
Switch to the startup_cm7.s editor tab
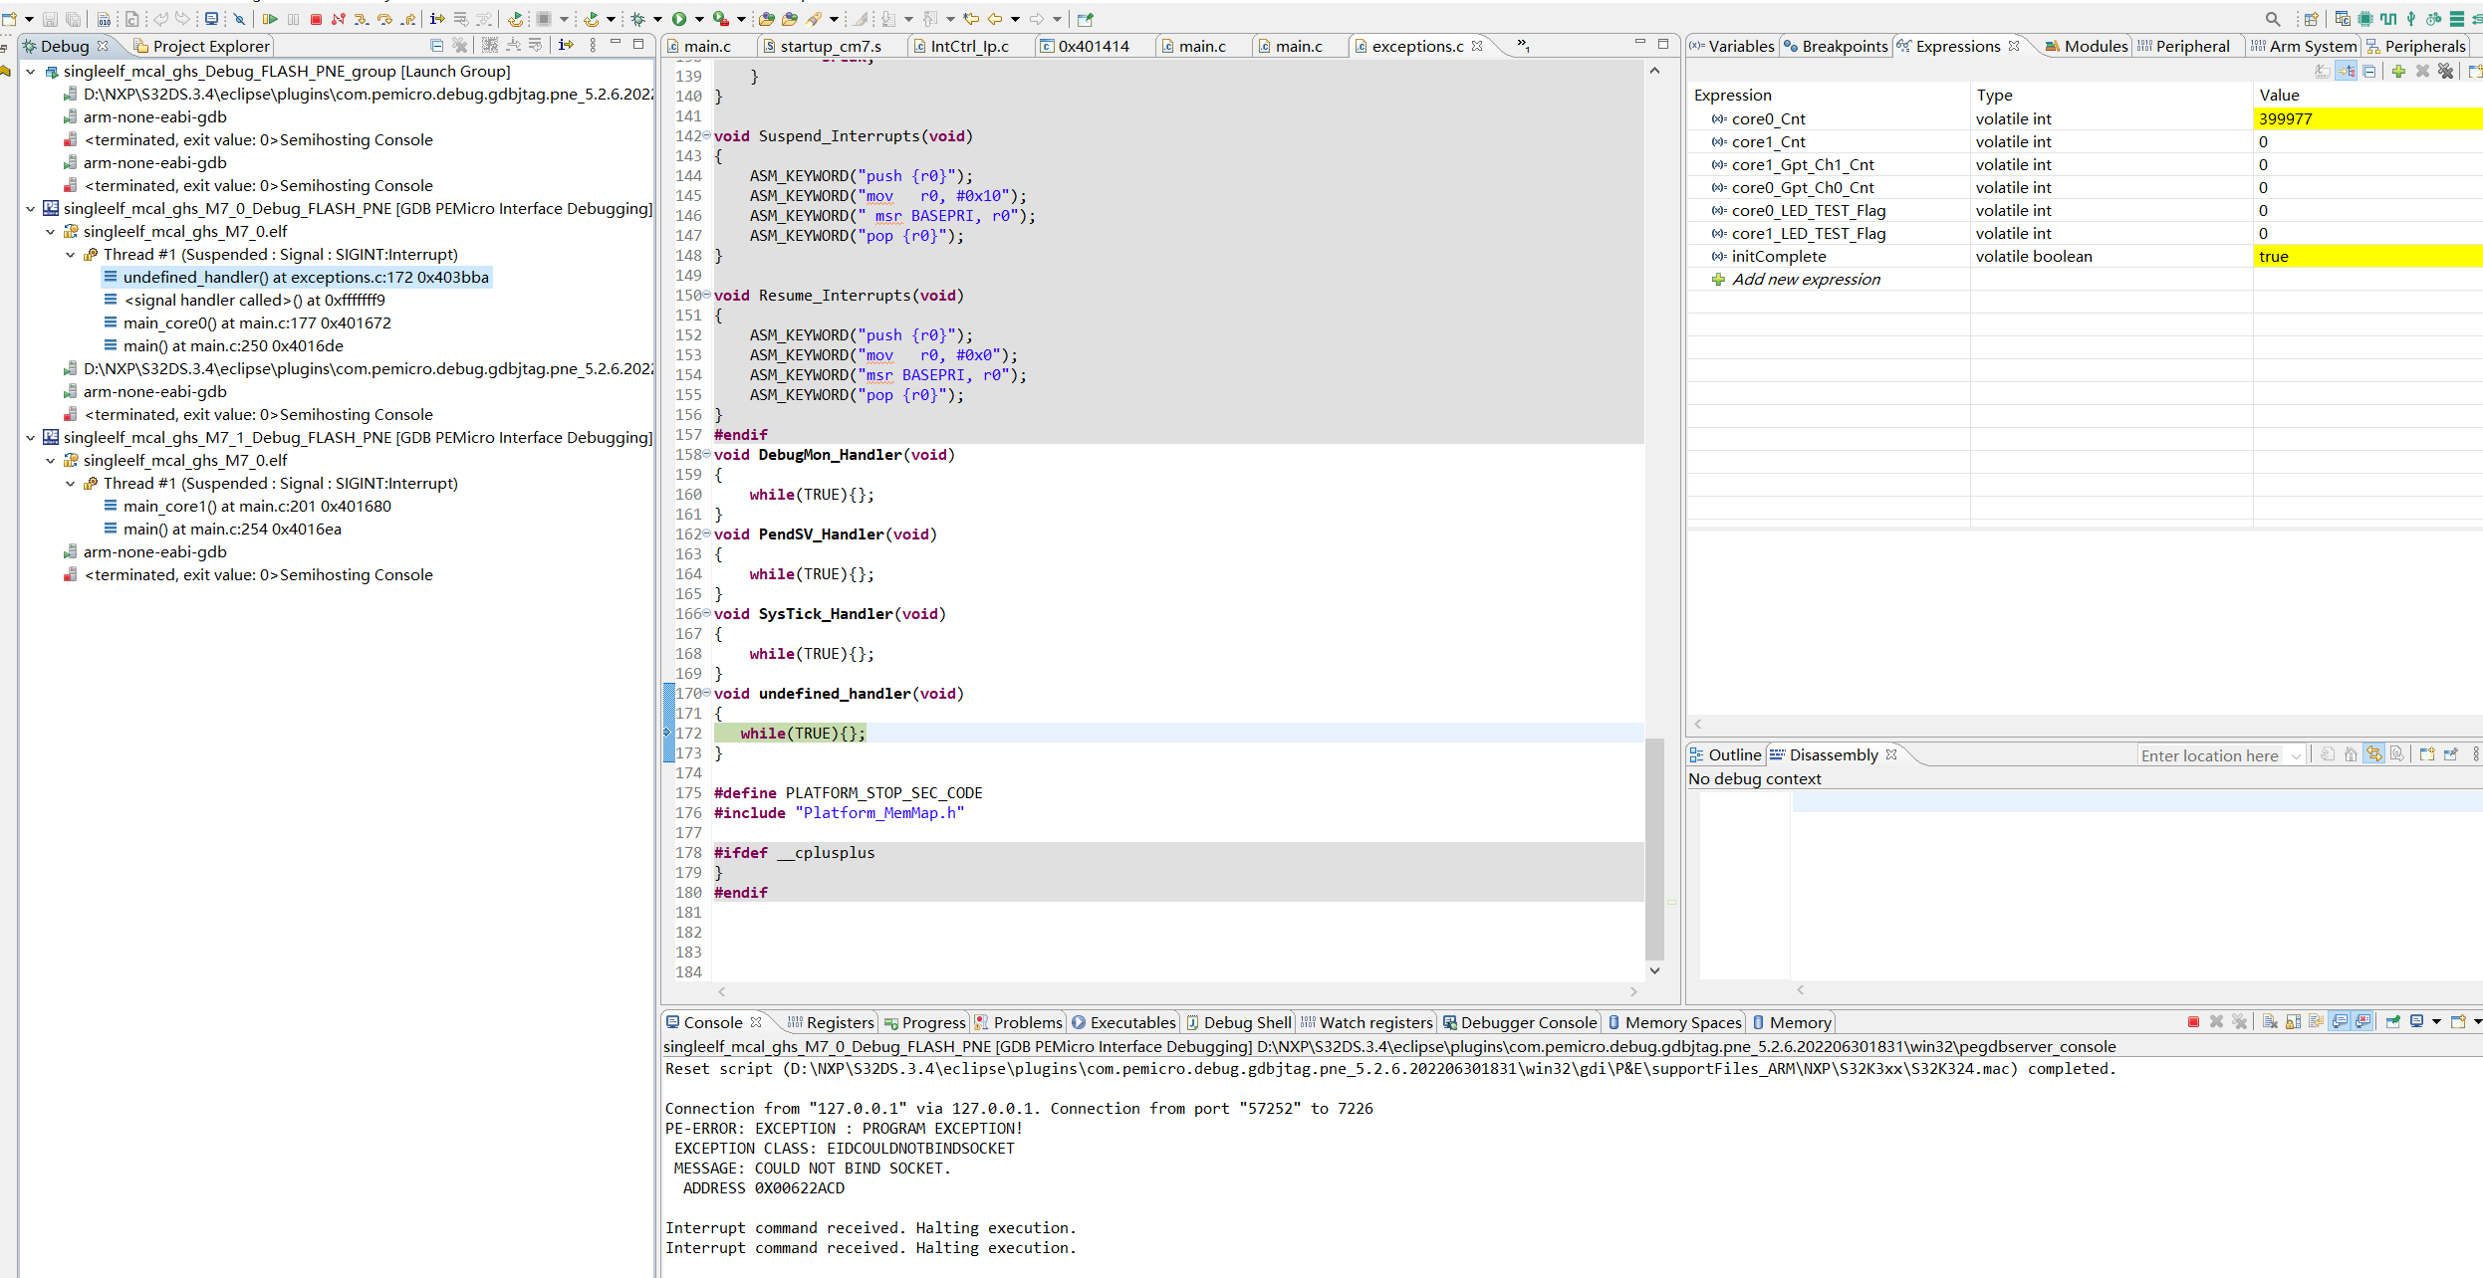pos(830,47)
